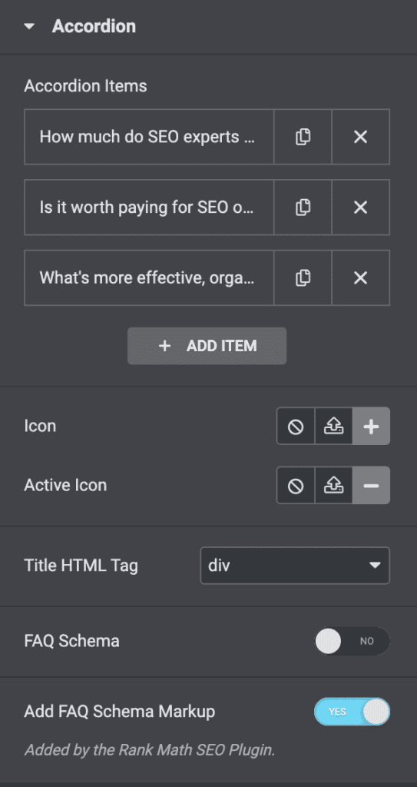Disable Add FAQ Schema Markup toggle
The height and width of the screenshot is (787, 417).
[x=352, y=711]
